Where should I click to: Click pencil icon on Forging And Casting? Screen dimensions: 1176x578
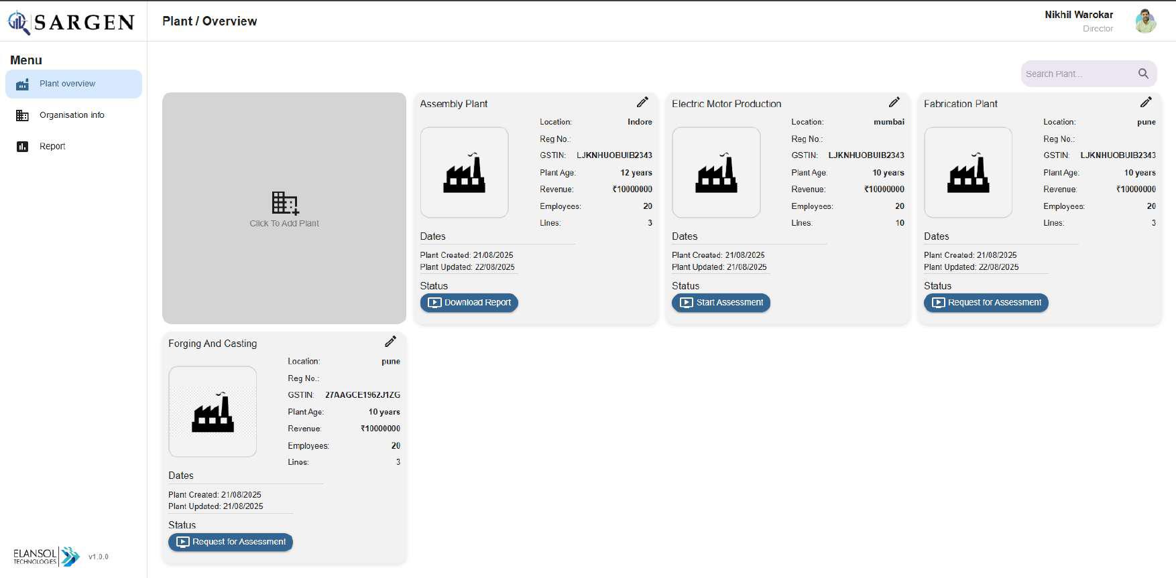390,342
